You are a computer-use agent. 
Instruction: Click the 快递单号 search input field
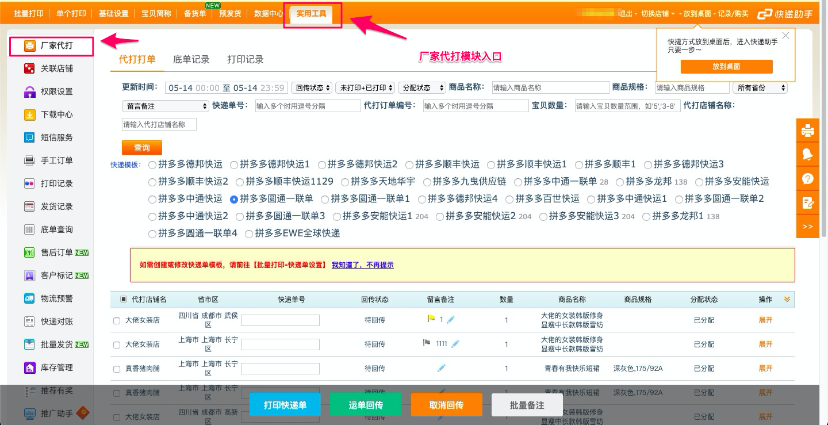308,106
